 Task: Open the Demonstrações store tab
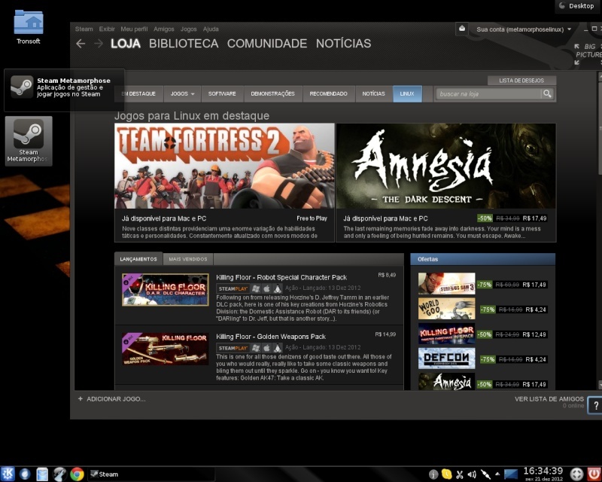273,94
